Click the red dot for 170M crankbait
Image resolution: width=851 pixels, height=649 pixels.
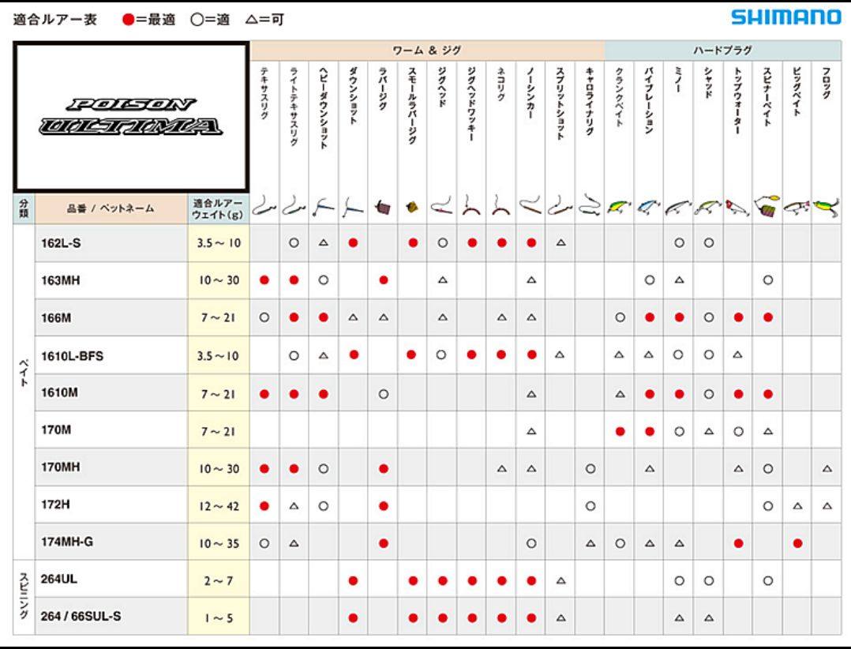tap(620, 431)
